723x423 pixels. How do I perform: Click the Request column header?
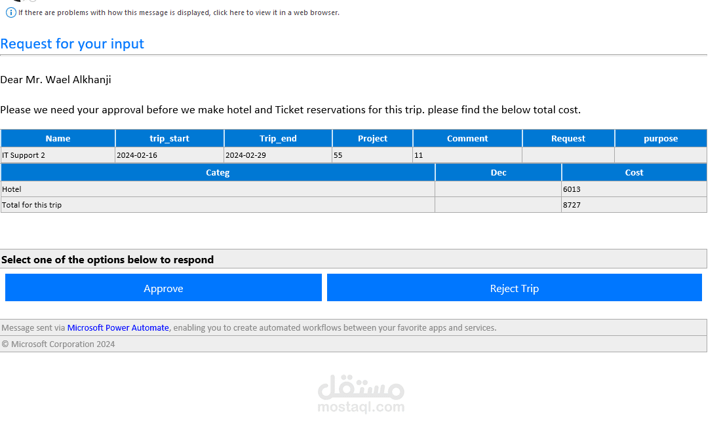[x=568, y=138]
